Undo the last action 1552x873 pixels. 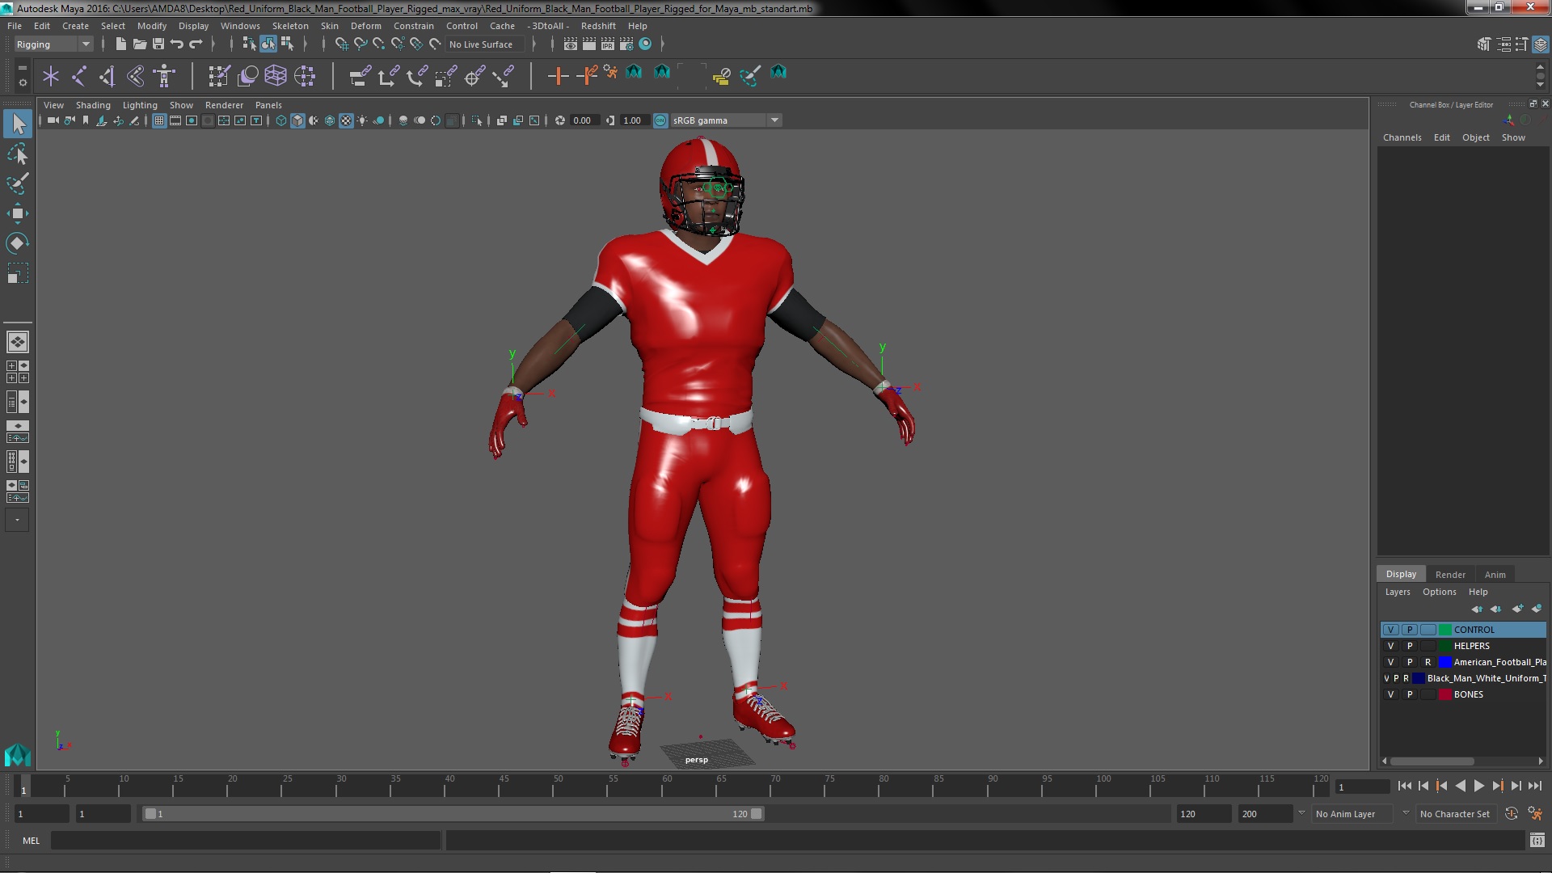pos(177,44)
